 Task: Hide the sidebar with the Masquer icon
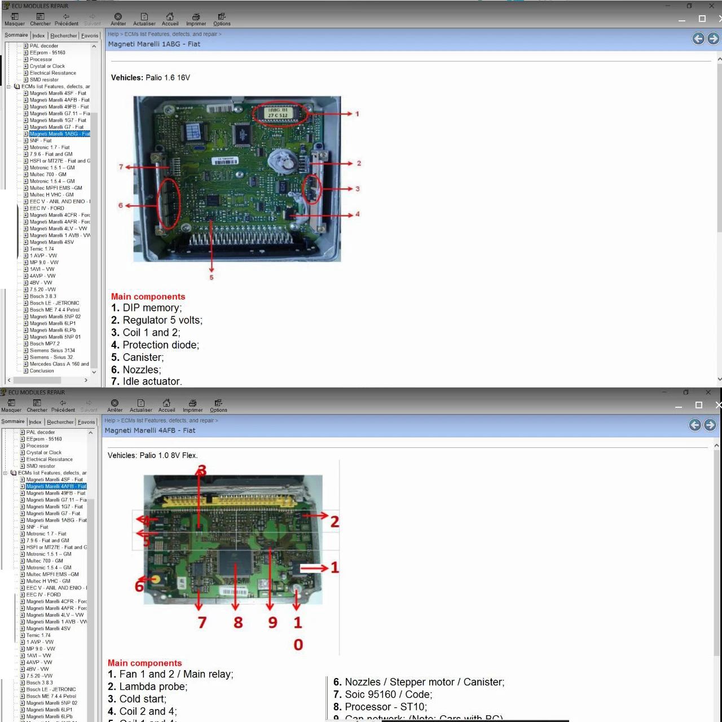coord(15,17)
